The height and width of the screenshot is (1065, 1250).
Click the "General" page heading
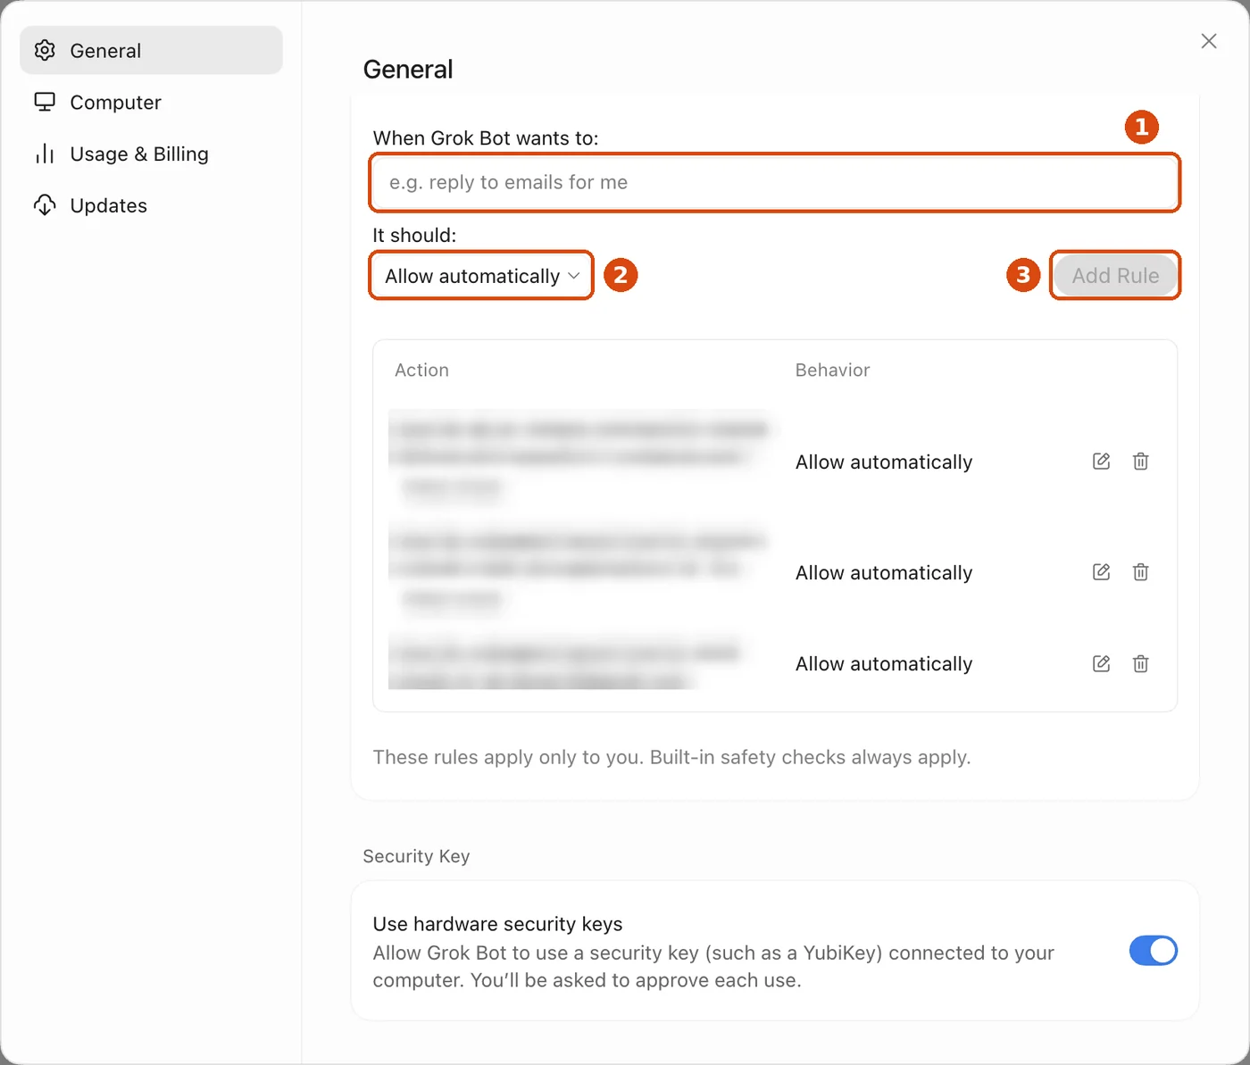(408, 70)
